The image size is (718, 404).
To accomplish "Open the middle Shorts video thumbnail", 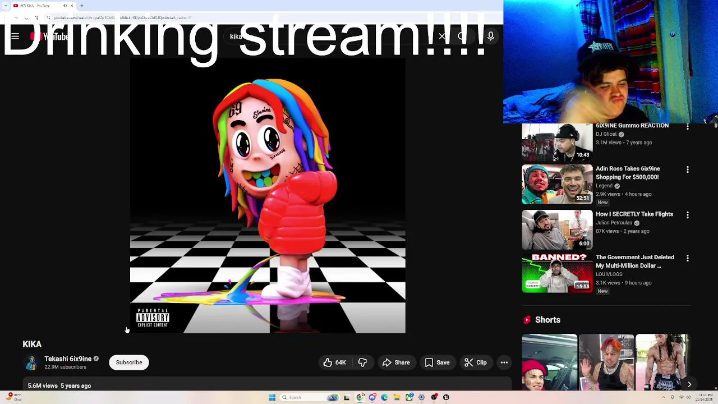I will (606, 362).
